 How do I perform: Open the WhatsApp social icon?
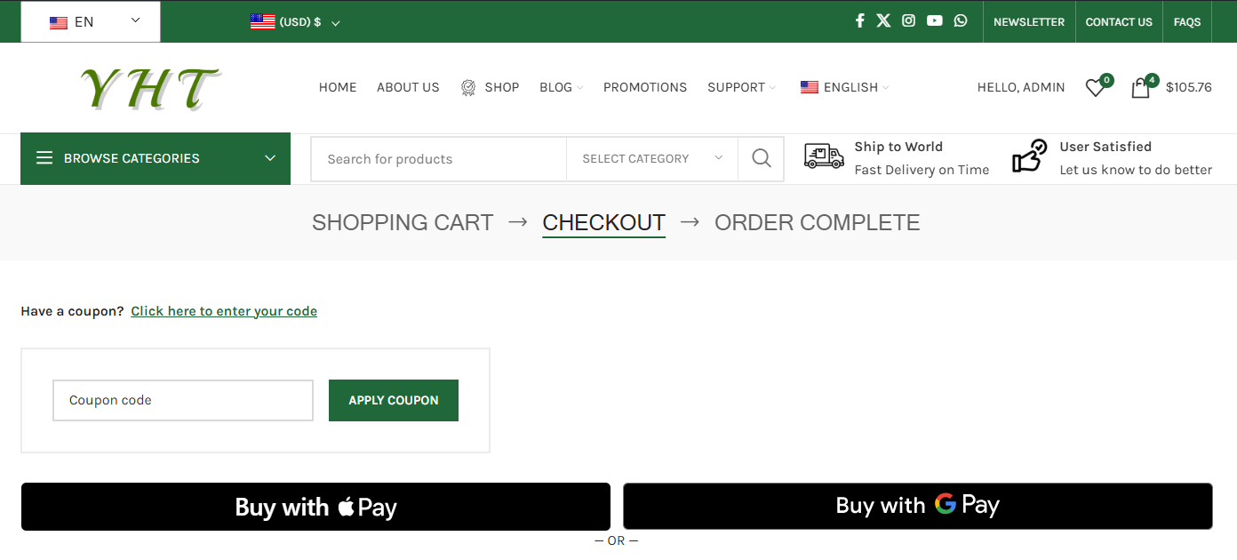coord(961,20)
